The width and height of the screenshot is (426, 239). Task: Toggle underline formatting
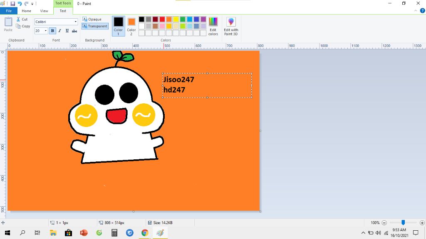click(67, 31)
